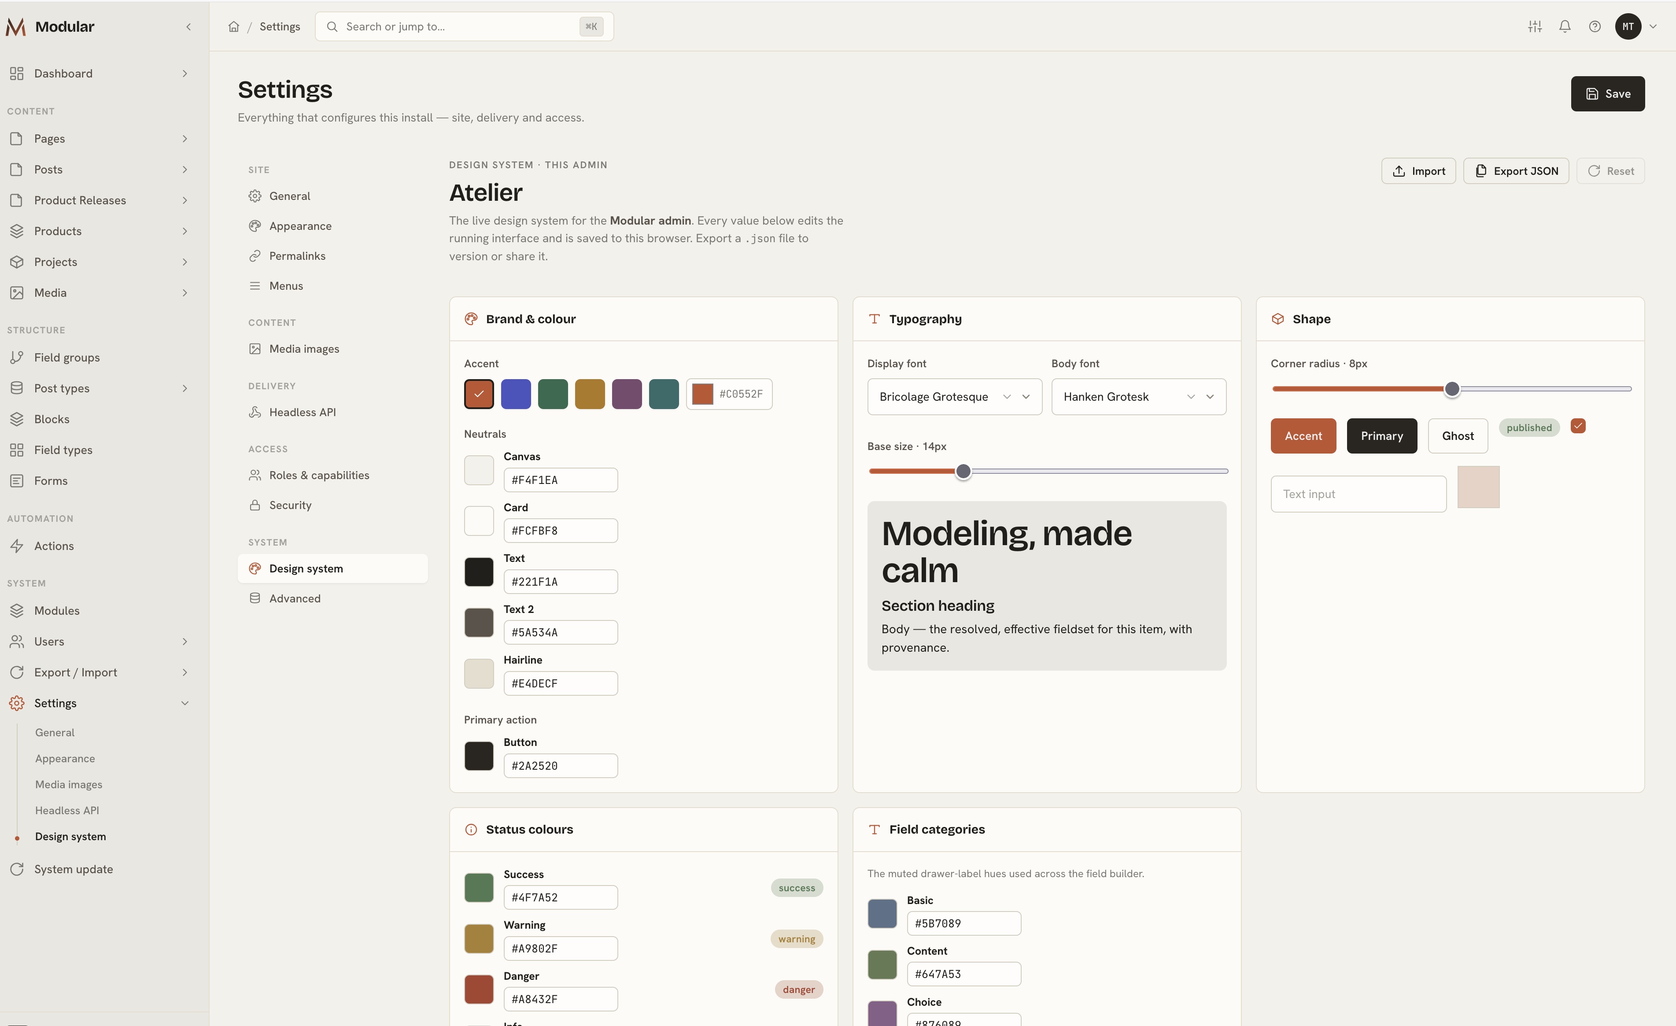Click the Canvas hex value field
1676x1026 pixels.
[x=561, y=480]
